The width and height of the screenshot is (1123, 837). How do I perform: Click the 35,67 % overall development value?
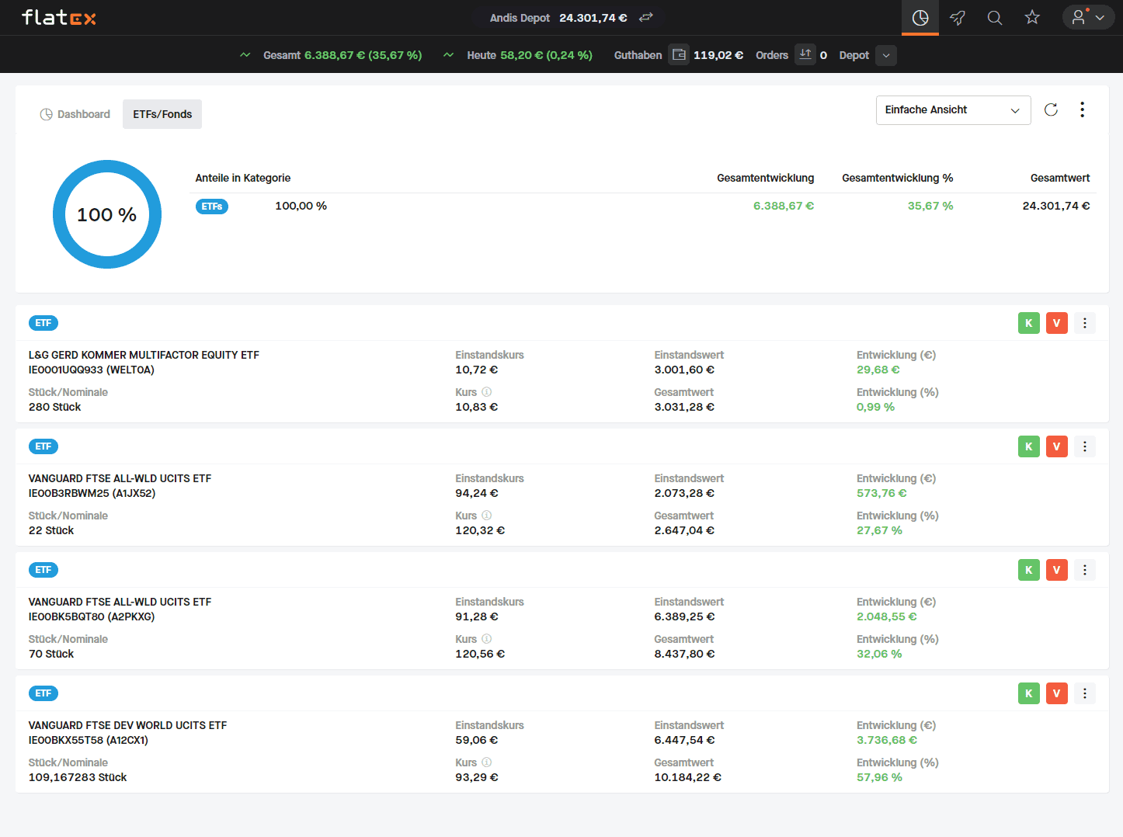(x=930, y=206)
